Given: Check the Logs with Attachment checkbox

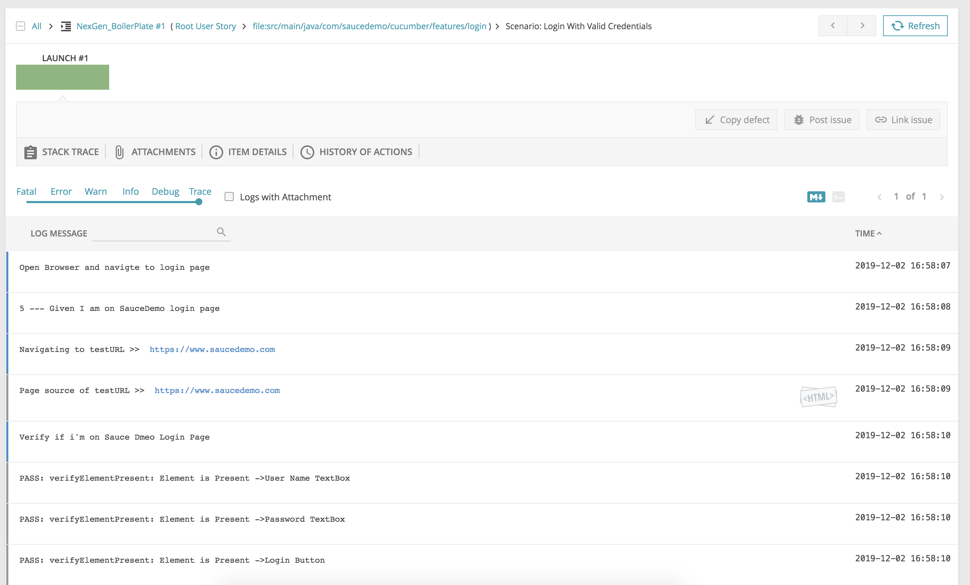Looking at the screenshot, I should pyautogui.click(x=229, y=197).
